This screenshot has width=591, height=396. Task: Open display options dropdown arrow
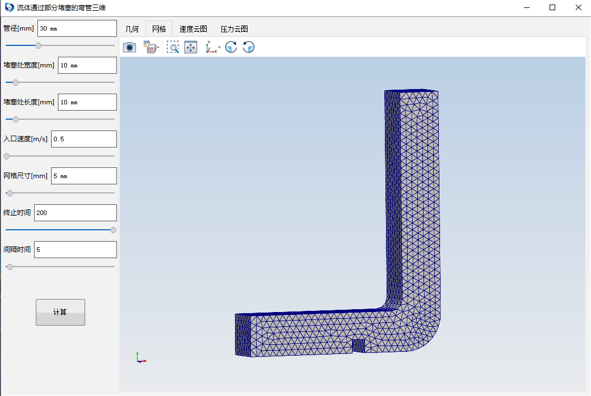click(x=158, y=48)
